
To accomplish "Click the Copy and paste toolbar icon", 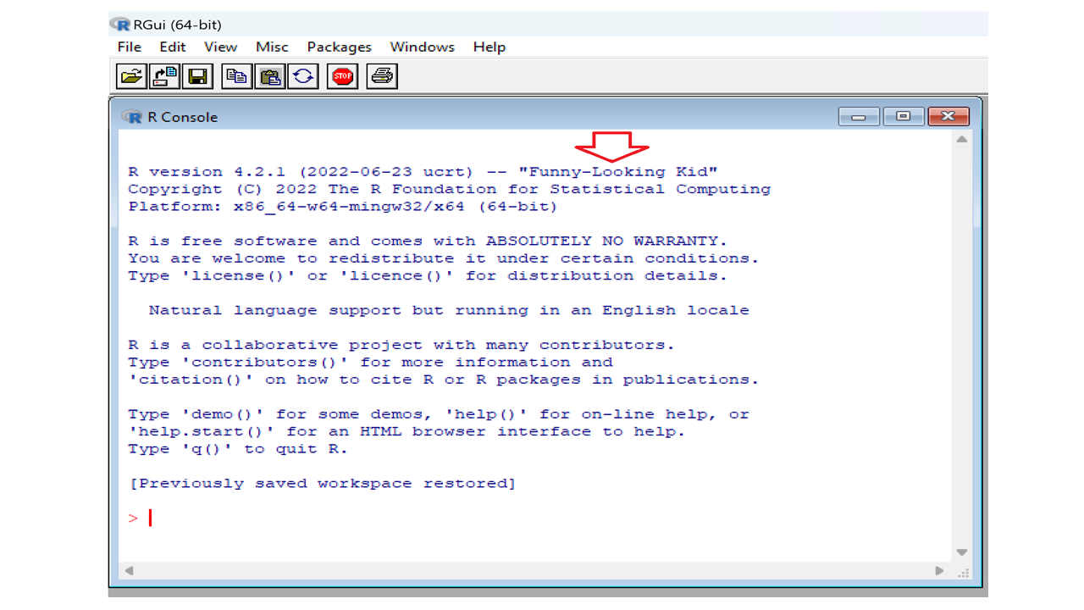I will [x=303, y=77].
